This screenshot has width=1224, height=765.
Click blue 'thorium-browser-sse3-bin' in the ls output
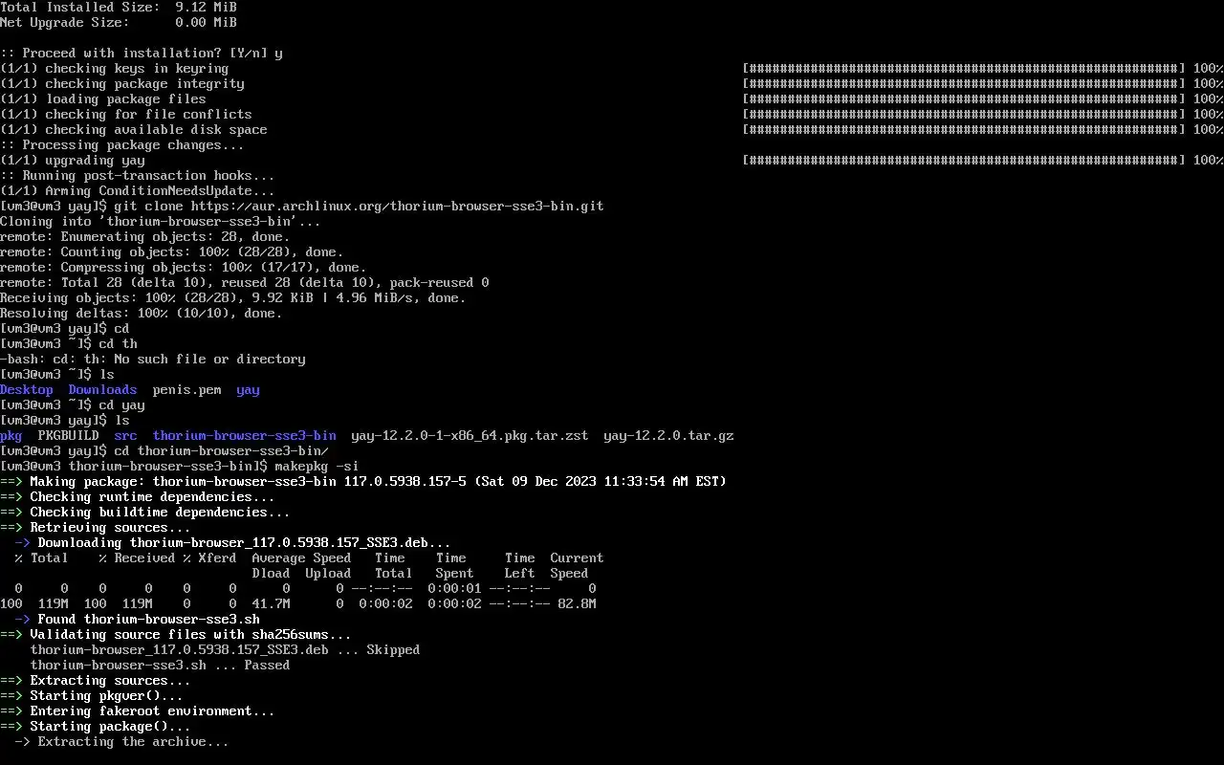245,435
